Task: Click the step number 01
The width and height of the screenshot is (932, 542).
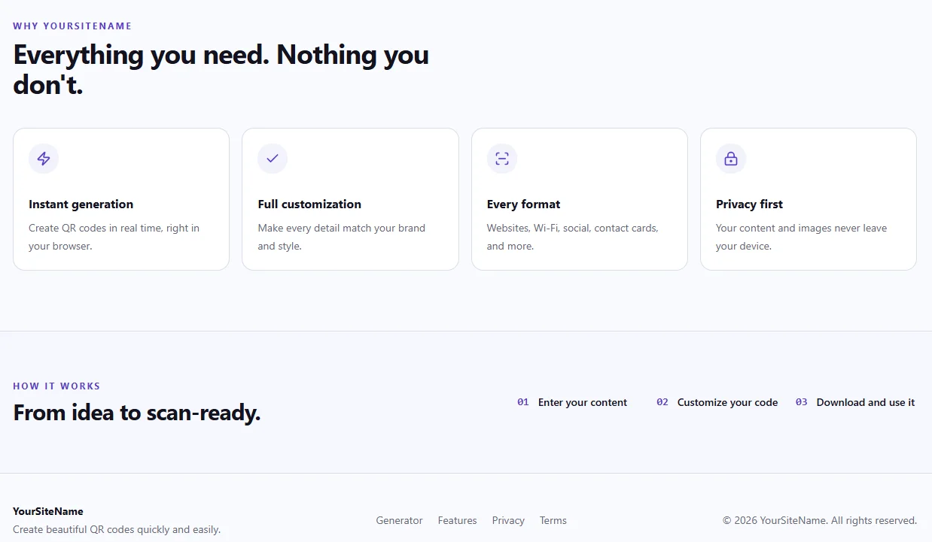Action: pos(523,402)
